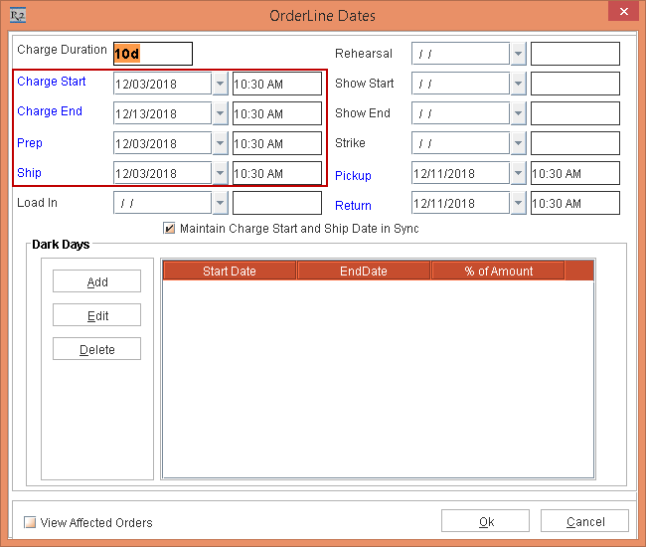
Task: Expand the Charge End date picker
Action: click(220, 113)
